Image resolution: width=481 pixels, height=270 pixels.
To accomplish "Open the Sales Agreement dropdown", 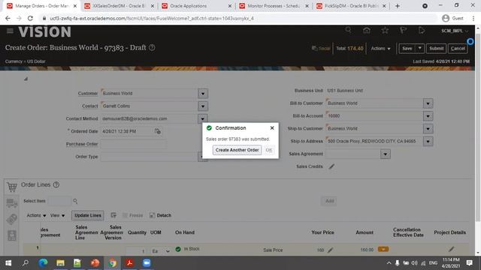I will (x=386, y=154).
